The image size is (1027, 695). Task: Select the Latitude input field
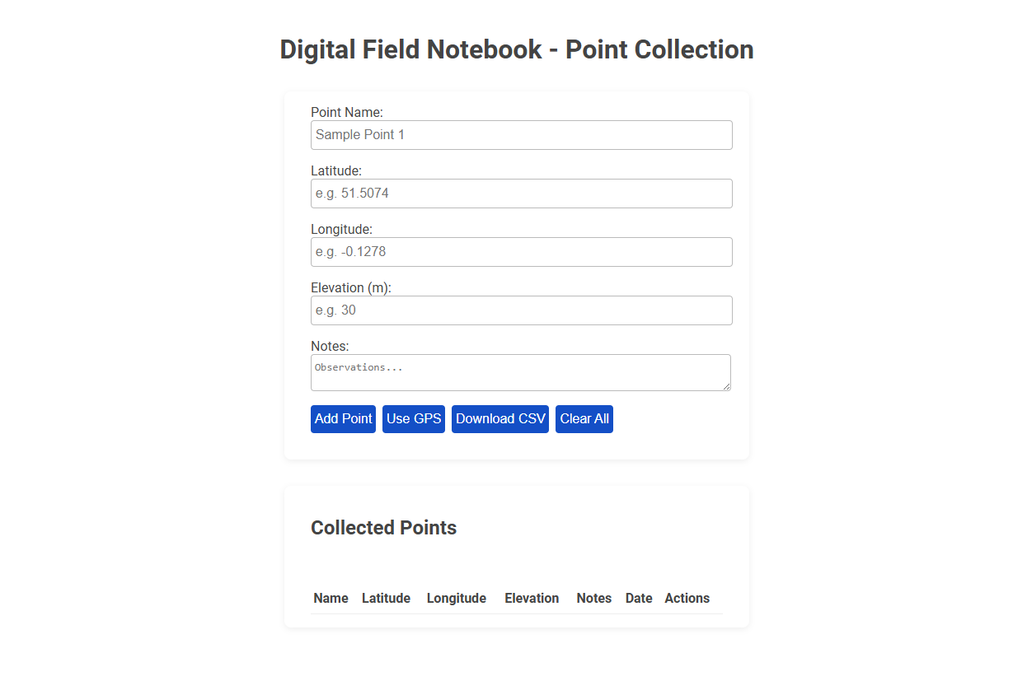pos(521,193)
